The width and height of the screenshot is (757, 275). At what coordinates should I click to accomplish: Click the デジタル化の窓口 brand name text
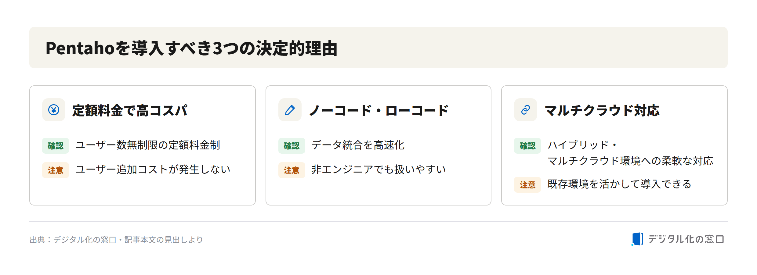[686, 239]
